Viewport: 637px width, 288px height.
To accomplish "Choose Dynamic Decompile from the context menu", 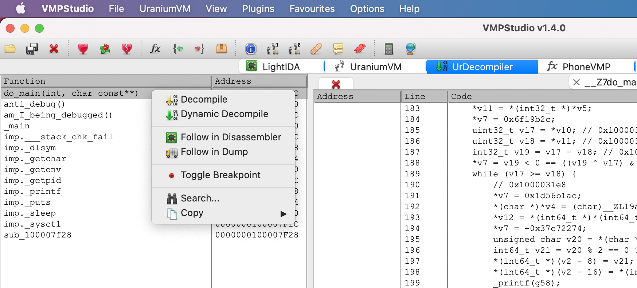I will point(223,114).
